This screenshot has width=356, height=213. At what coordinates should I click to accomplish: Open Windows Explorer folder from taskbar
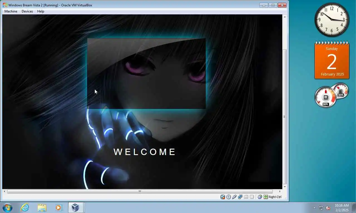[42, 207]
